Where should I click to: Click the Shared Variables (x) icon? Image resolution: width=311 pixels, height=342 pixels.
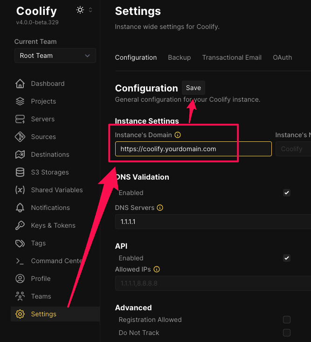point(20,190)
